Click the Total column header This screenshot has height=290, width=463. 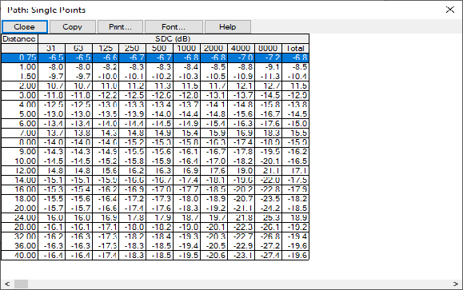pyautogui.click(x=295, y=49)
